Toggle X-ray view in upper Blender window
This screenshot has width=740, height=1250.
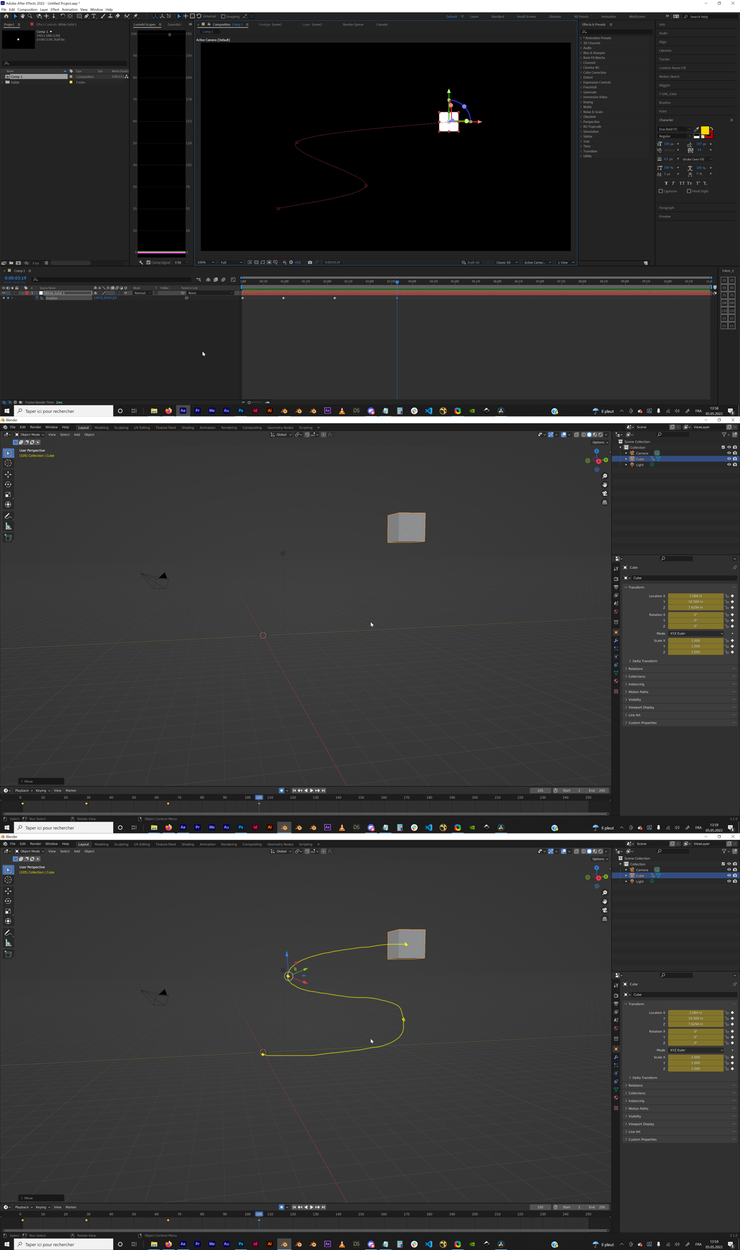point(576,434)
